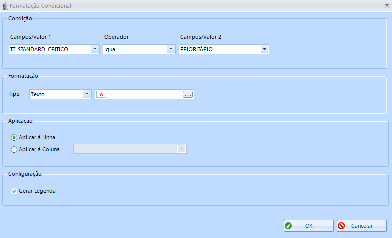Image resolution: width=392 pixels, height=238 pixels.
Task: Click the TT_STANDARD_CRITICO field text
Action: coord(50,49)
